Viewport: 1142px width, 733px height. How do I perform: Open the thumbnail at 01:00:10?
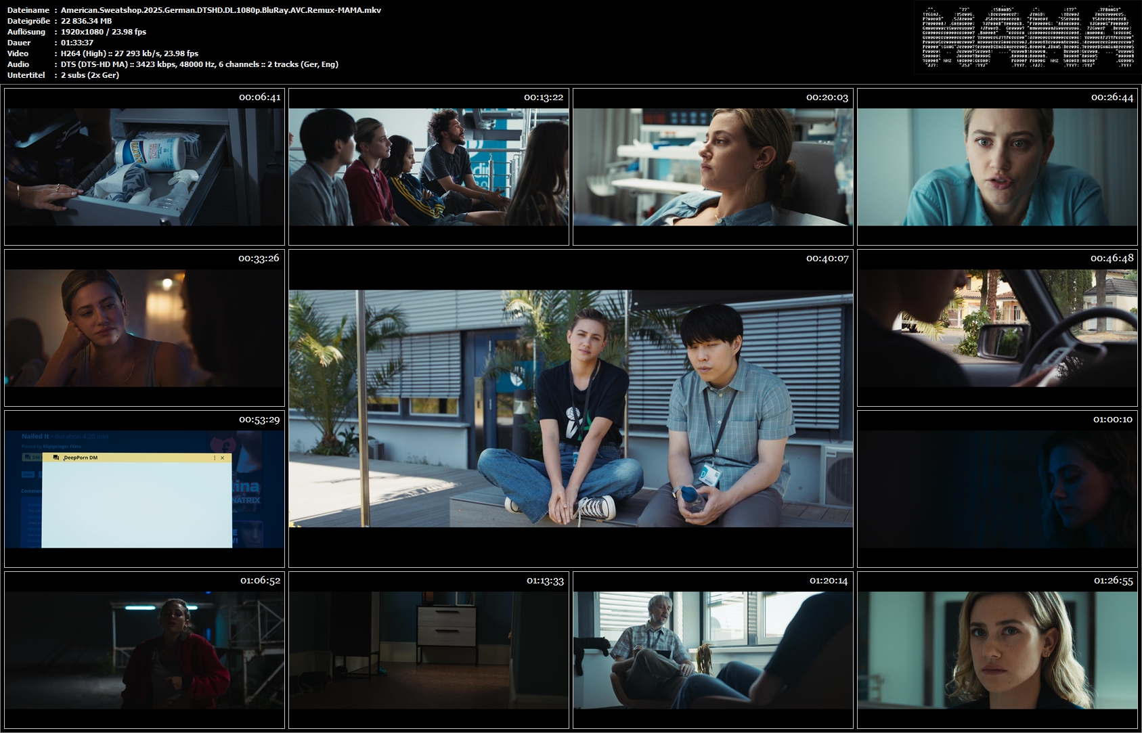(x=997, y=489)
